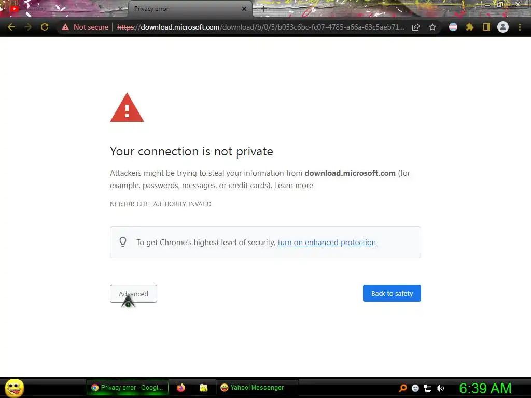
Task: Switch to the Yahoo! Messenger taskbar item
Action: [257, 388]
